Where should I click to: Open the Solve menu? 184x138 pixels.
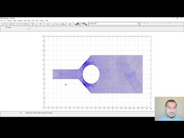(33, 21)
